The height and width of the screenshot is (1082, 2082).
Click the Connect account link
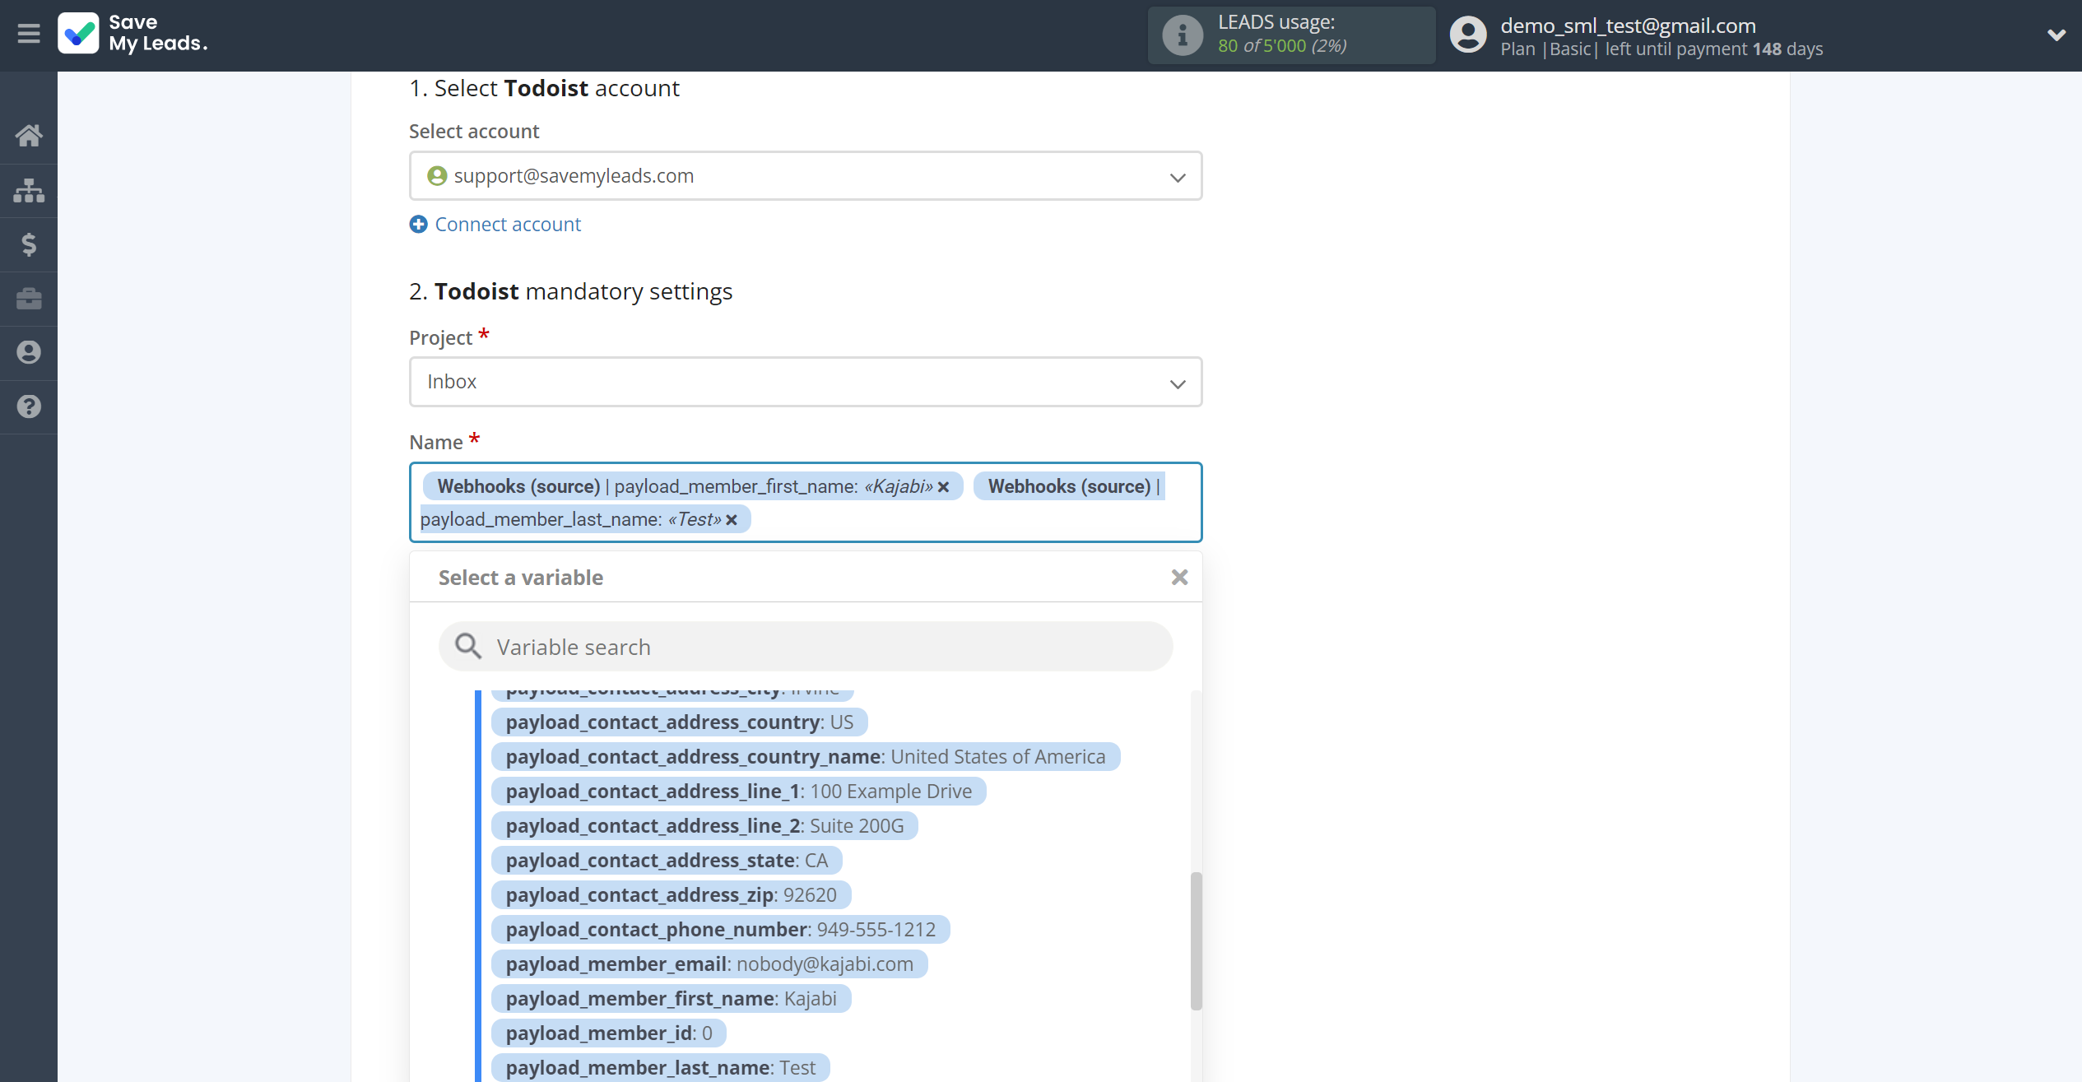click(508, 224)
